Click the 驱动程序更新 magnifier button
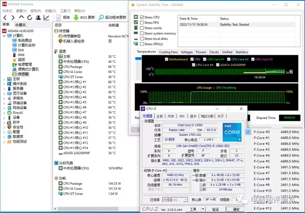The image size is (305, 213). tap(112, 18)
